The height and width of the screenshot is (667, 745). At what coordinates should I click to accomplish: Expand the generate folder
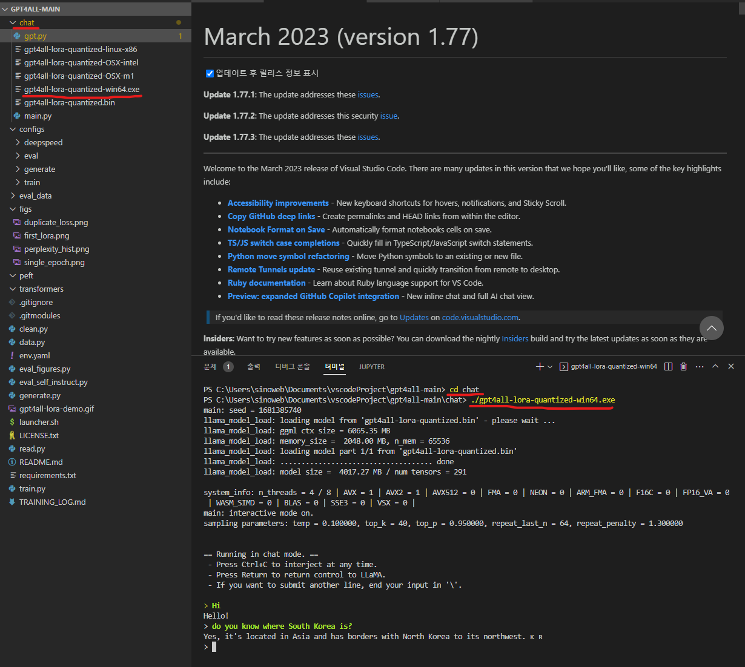(18, 169)
